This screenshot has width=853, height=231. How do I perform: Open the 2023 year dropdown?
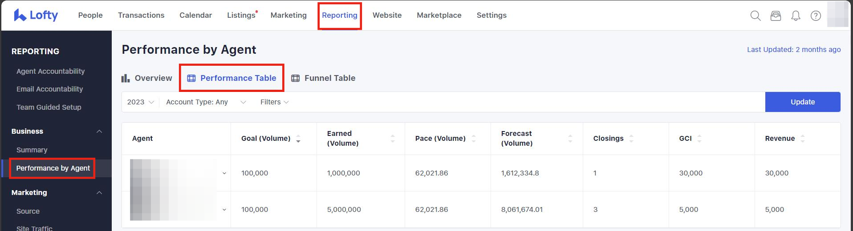pos(140,102)
